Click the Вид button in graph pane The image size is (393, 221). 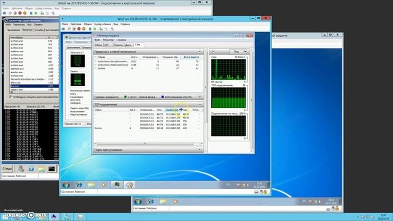pyautogui.click(x=236, y=52)
